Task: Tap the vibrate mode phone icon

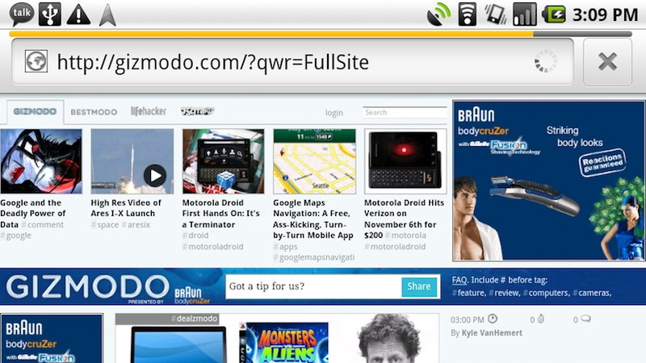Action: 496,15
